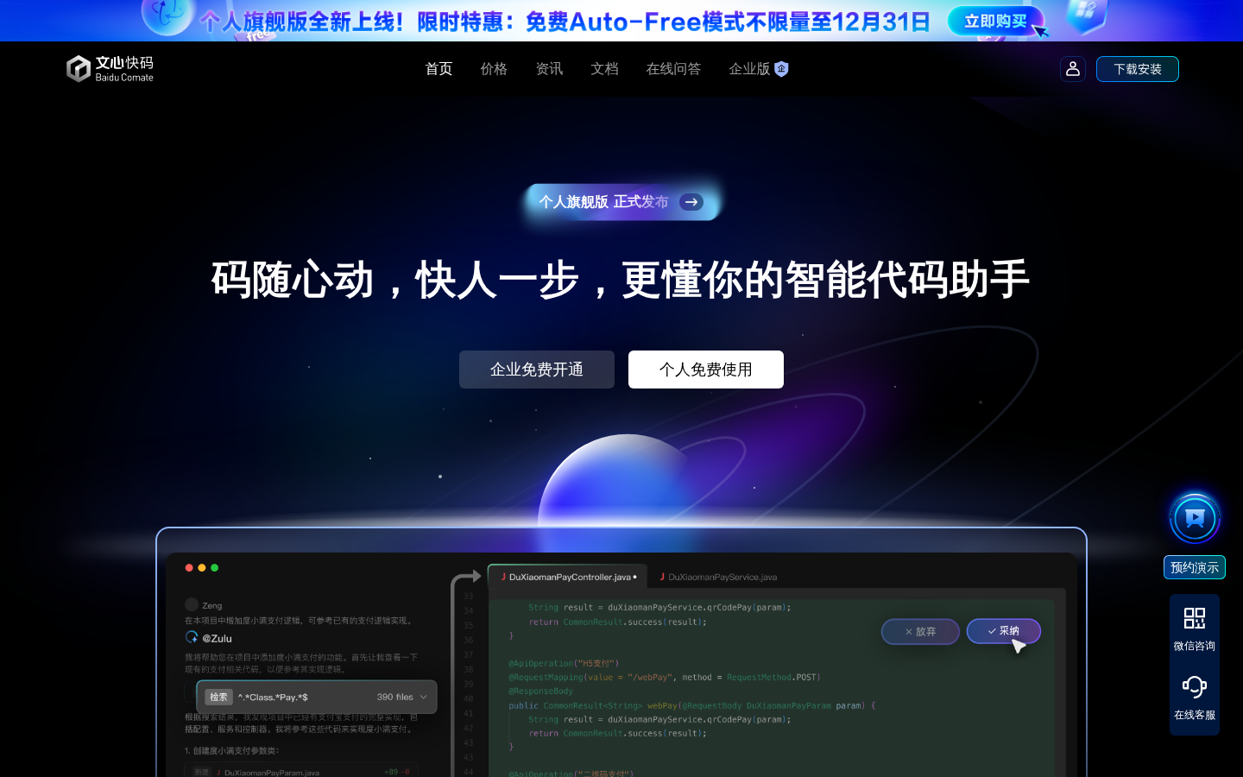Open the user account icon
Image resolution: width=1243 pixels, height=777 pixels.
[x=1073, y=69]
